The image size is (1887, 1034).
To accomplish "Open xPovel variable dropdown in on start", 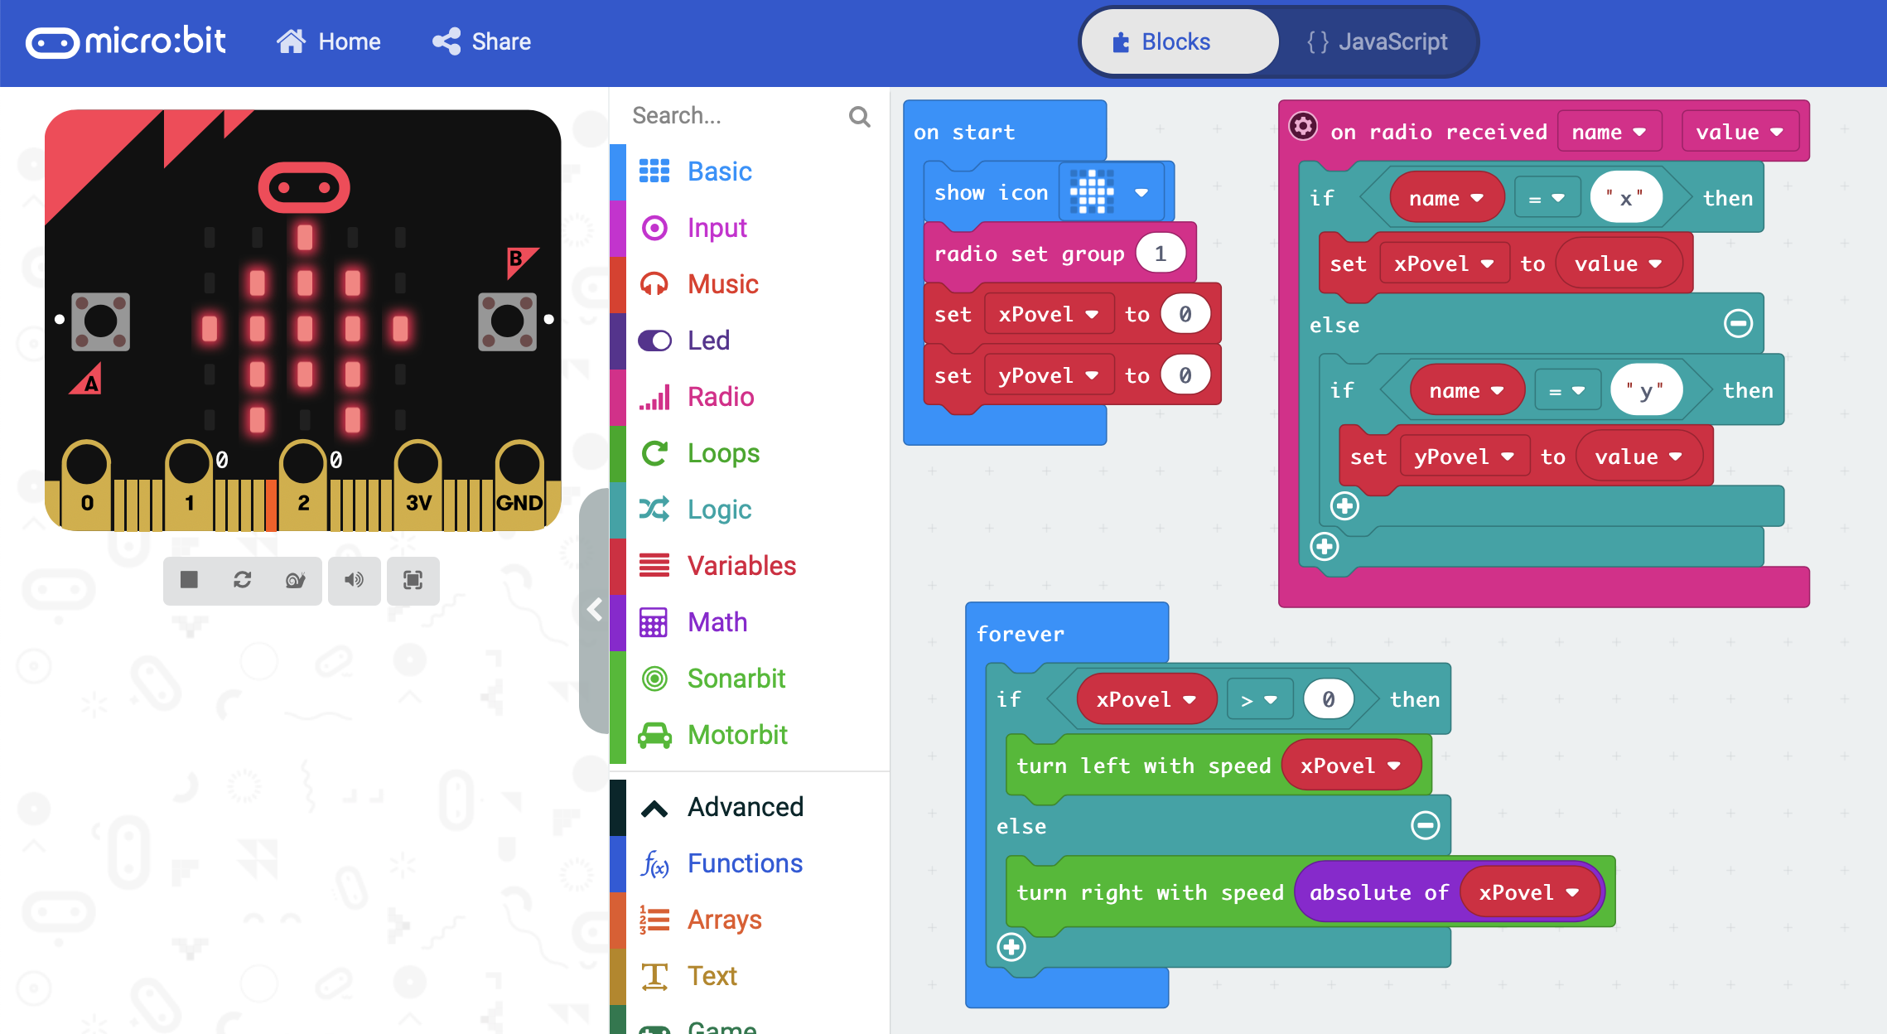I will coord(1091,315).
